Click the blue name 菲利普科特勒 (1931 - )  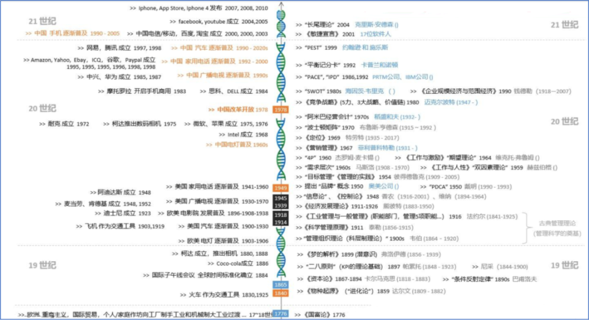pyautogui.click(x=387, y=148)
